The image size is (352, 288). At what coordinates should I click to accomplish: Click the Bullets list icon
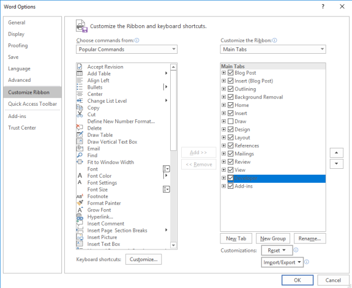[80, 87]
